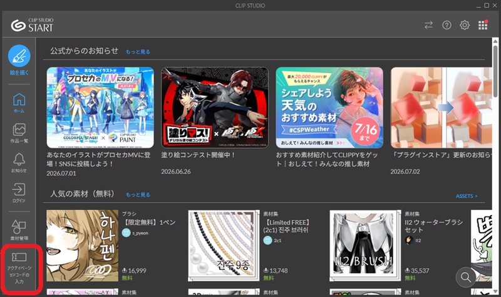Open the help question mark icon
Viewport: 501px width, 297px height.
[x=447, y=25]
